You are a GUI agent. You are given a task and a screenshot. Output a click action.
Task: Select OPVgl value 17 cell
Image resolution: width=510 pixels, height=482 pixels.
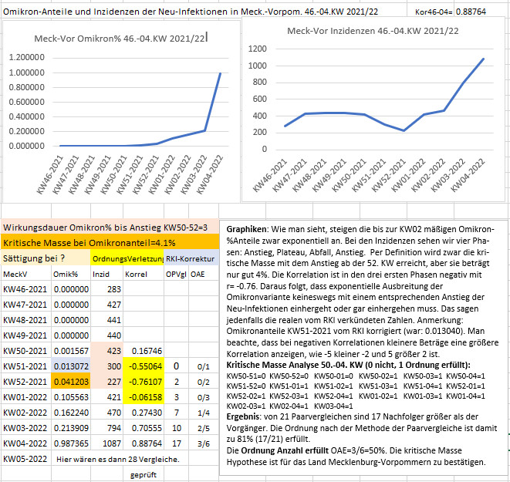[176, 443]
